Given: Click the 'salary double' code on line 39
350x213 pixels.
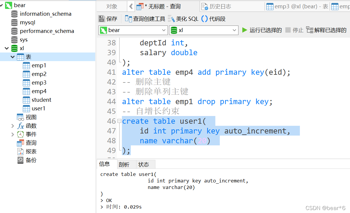Looking at the screenshot, I should click(x=168, y=53).
